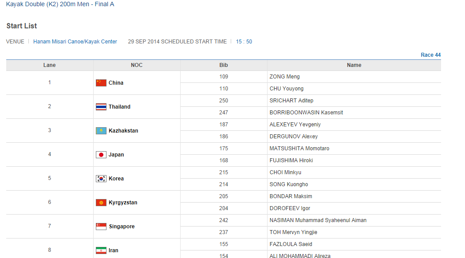465x258 pixels.
Task: Click the Japan flag icon
Action: 101,155
